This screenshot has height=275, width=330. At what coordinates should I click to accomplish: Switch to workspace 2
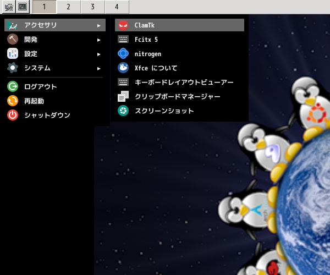tap(69, 7)
